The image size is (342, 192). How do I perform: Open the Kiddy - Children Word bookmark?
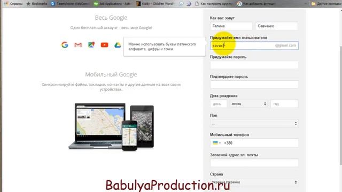[x=154, y=4]
